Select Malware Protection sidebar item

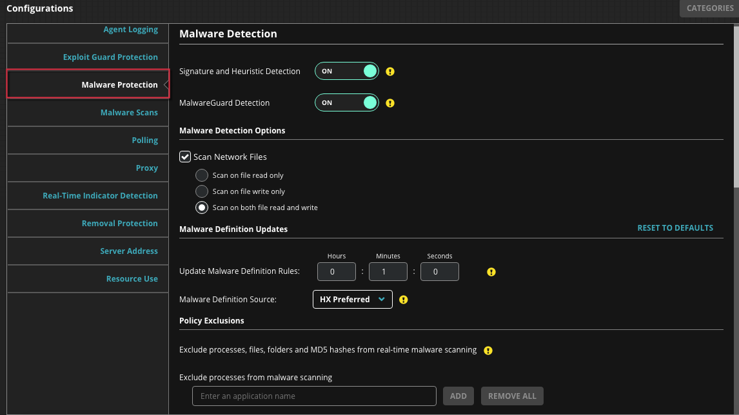pos(88,84)
